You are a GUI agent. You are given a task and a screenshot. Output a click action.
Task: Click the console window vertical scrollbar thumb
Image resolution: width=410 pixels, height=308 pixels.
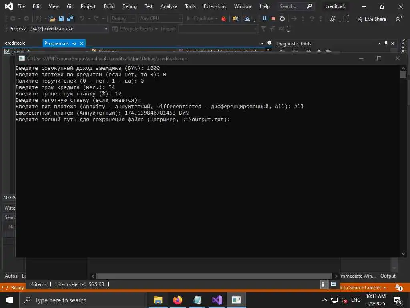tap(403, 75)
